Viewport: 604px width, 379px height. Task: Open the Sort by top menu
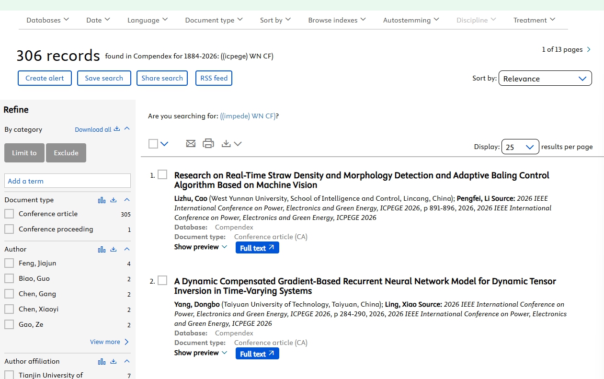click(275, 20)
